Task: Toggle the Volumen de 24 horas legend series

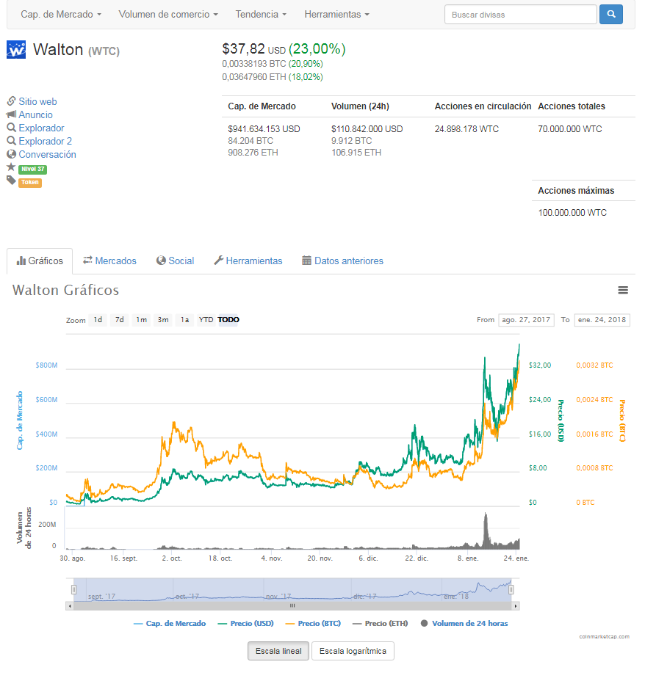Action: (x=464, y=624)
